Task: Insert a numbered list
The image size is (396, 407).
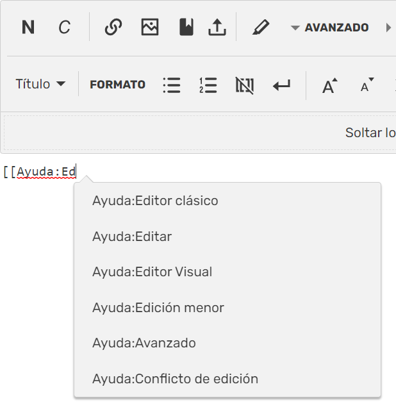Action: point(208,85)
